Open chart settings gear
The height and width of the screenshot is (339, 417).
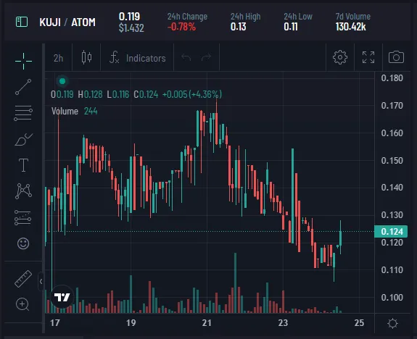coord(340,57)
